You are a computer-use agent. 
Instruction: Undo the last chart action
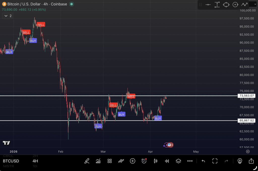(x=203, y=161)
